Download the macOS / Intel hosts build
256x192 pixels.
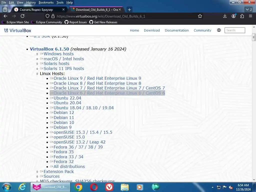tap(64, 59)
